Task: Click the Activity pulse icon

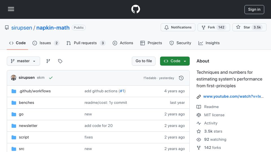Action: click(199, 123)
